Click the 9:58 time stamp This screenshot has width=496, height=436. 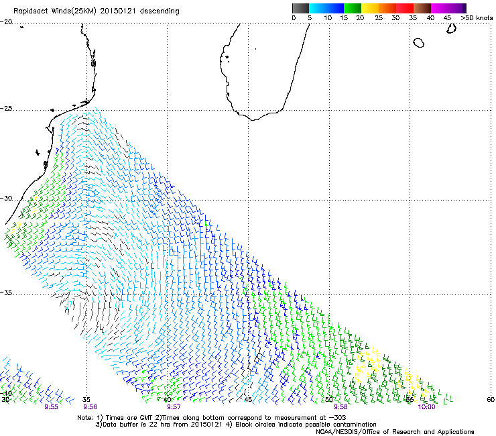point(340,407)
